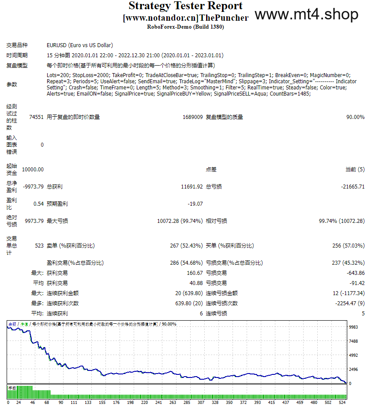The width and height of the screenshot is (368, 407).
Task: Select the modelling quality value 90.00%
Action: click(x=356, y=117)
